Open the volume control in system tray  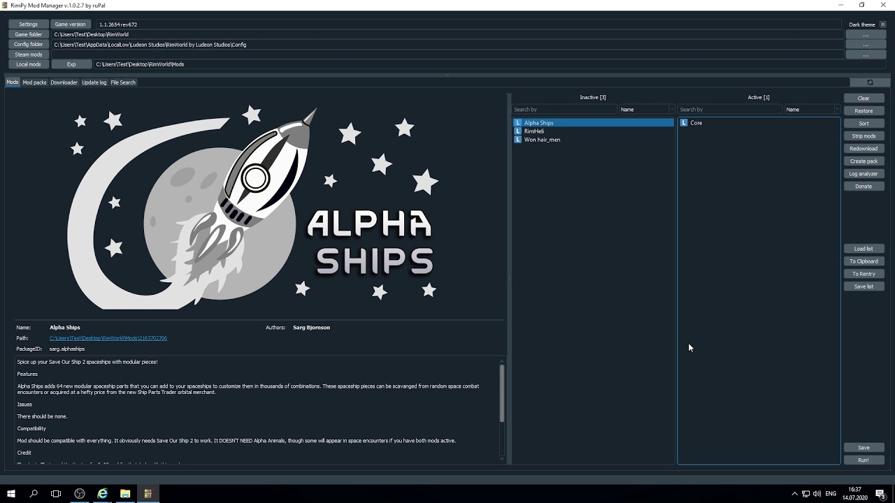click(817, 494)
